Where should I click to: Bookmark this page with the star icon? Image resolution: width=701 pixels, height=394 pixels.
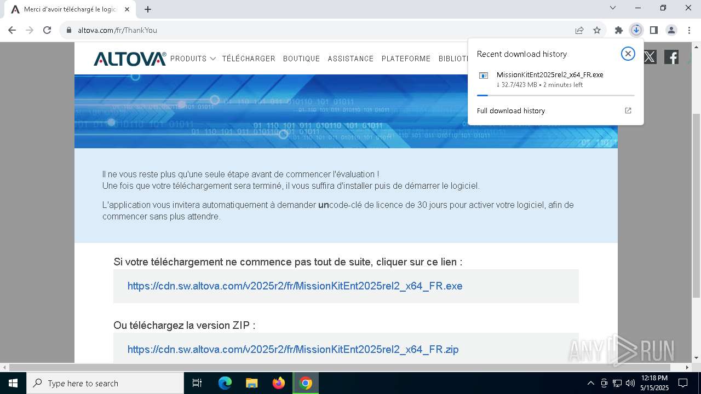[597, 30]
